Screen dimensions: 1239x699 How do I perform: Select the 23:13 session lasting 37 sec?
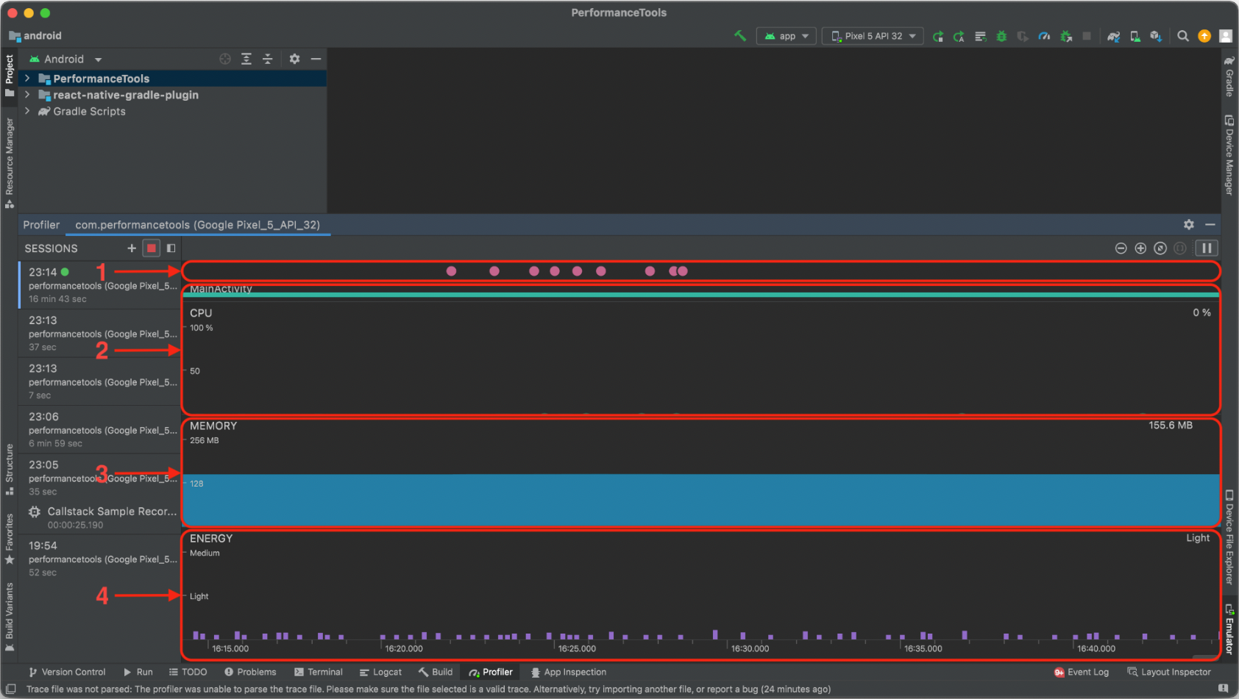(99, 333)
